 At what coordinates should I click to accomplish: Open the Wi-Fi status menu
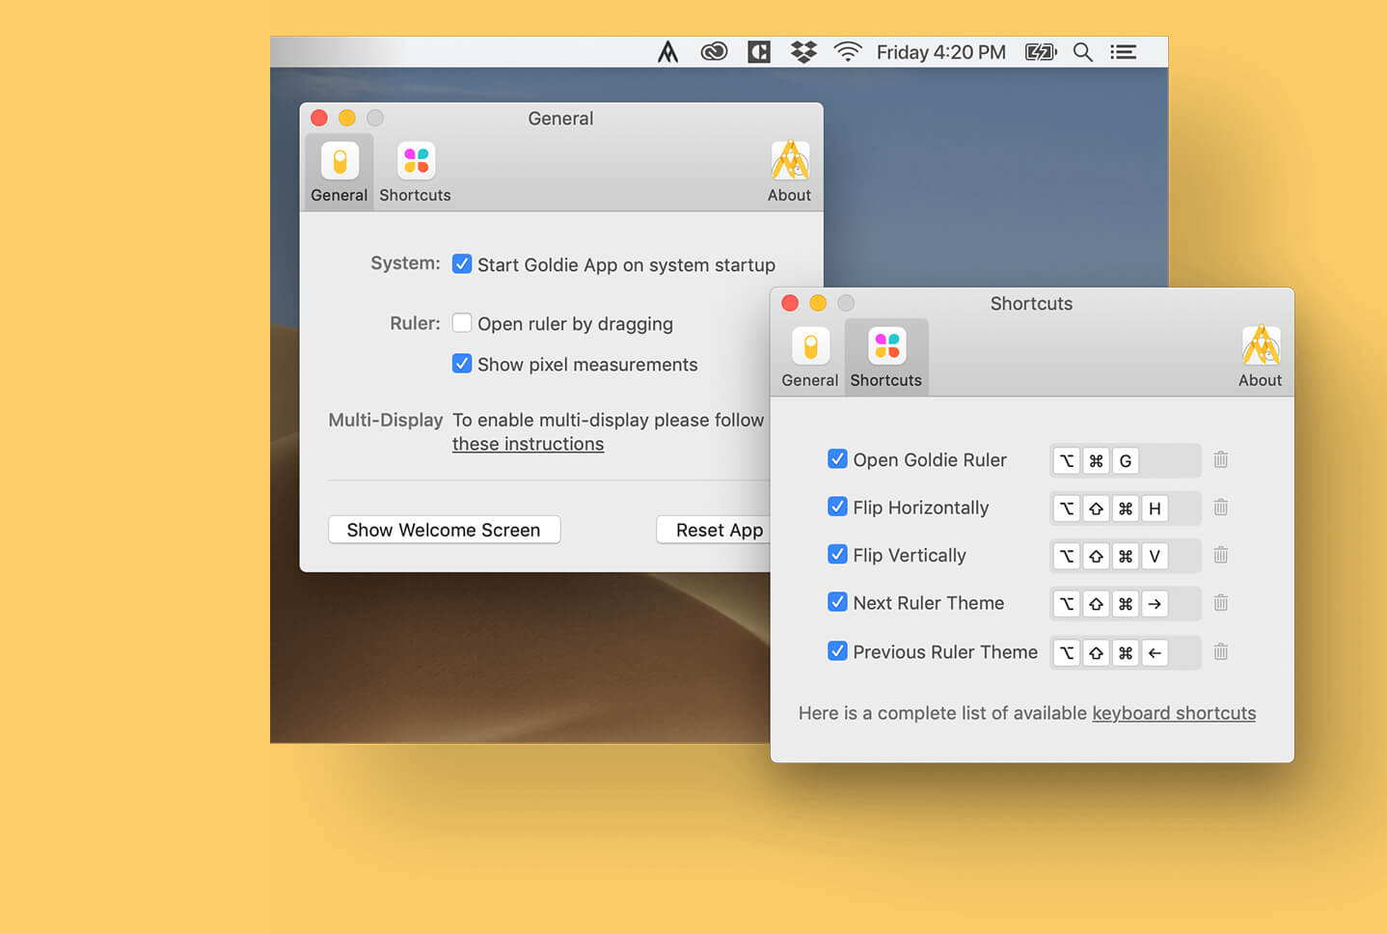pyautogui.click(x=848, y=52)
